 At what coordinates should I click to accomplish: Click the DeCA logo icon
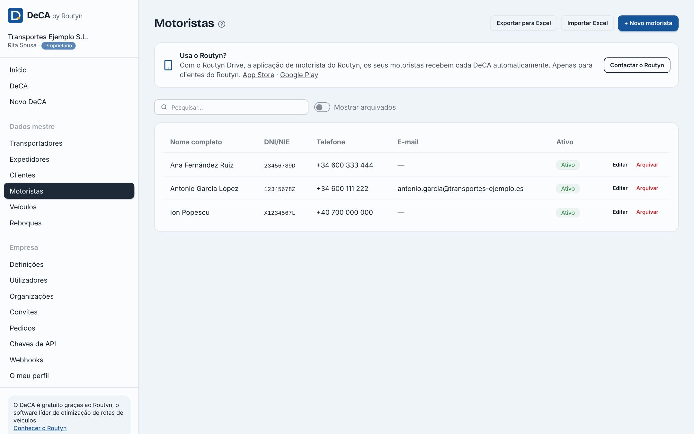pyautogui.click(x=15, y=15)
